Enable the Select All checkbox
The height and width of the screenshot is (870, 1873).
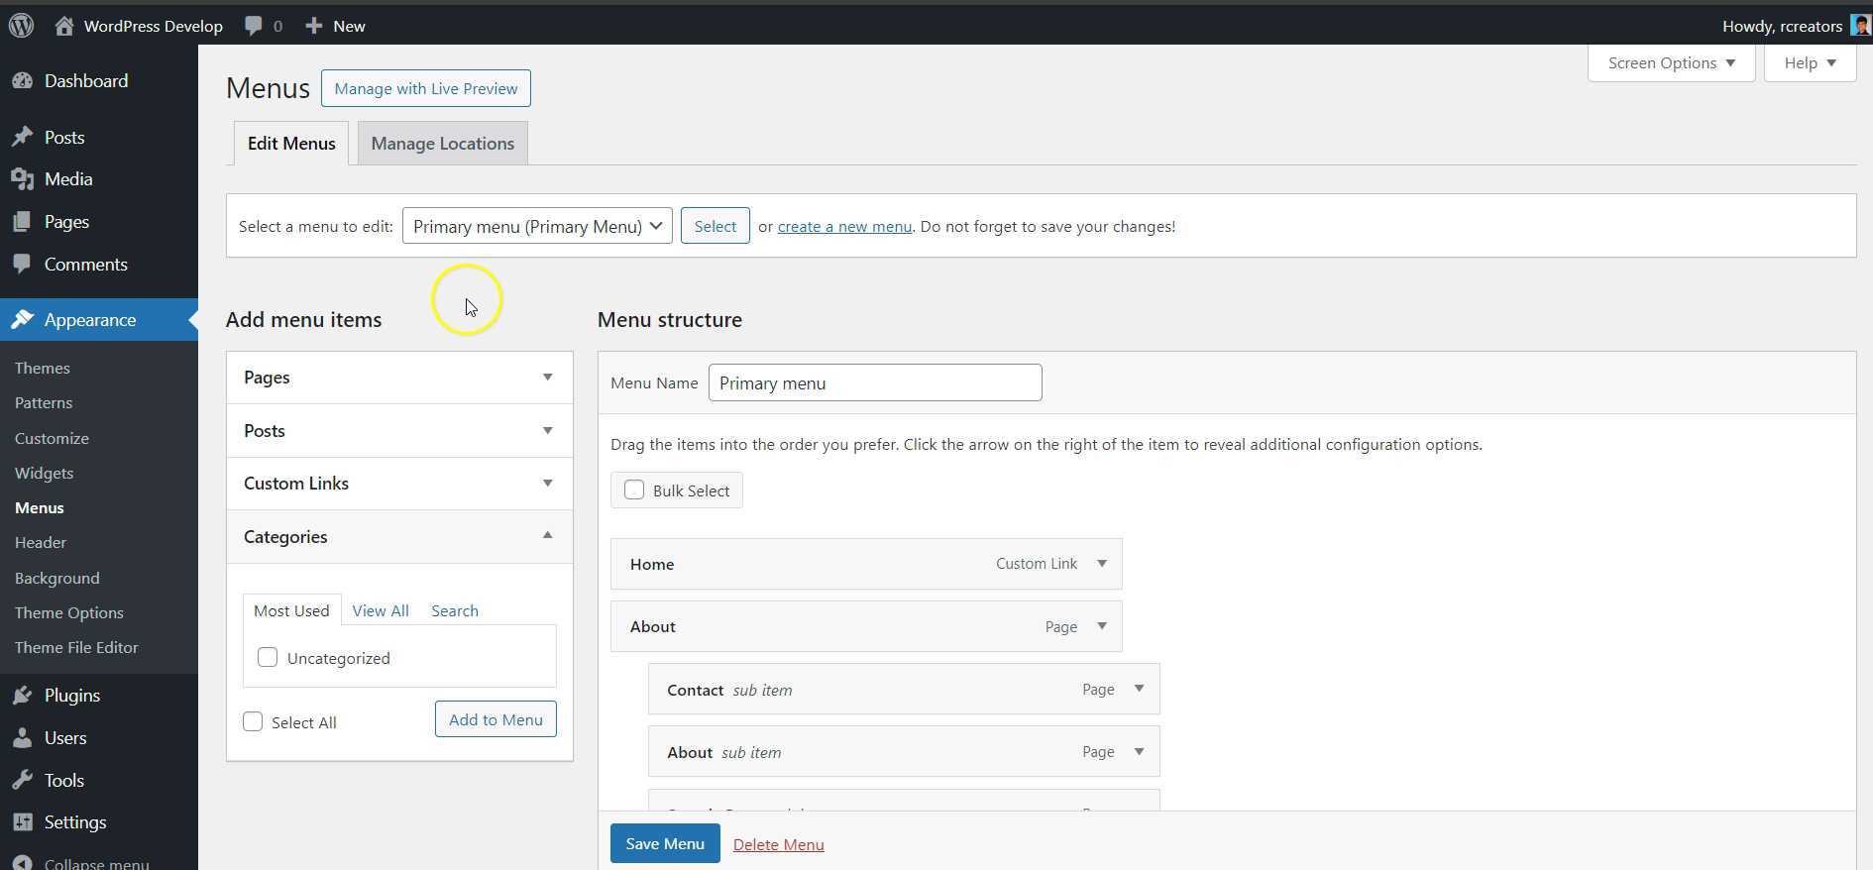(x=253, y=721)
